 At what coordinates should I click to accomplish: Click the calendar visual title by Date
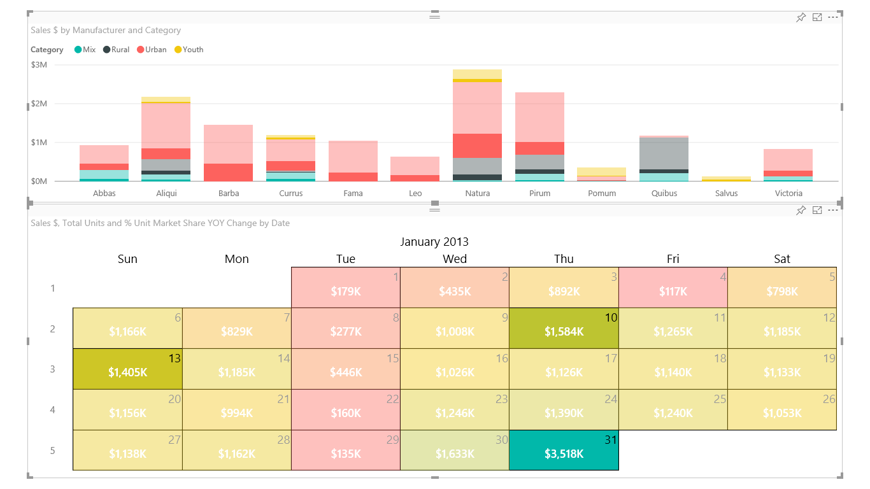[160, 223]
